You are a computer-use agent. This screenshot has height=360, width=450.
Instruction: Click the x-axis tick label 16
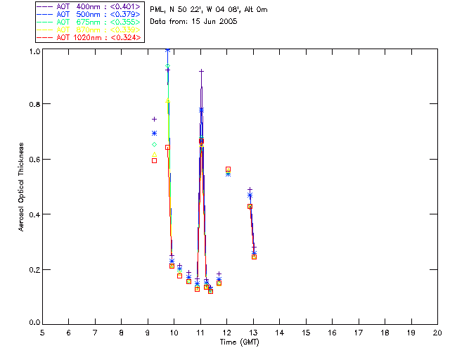pos(333,333)
